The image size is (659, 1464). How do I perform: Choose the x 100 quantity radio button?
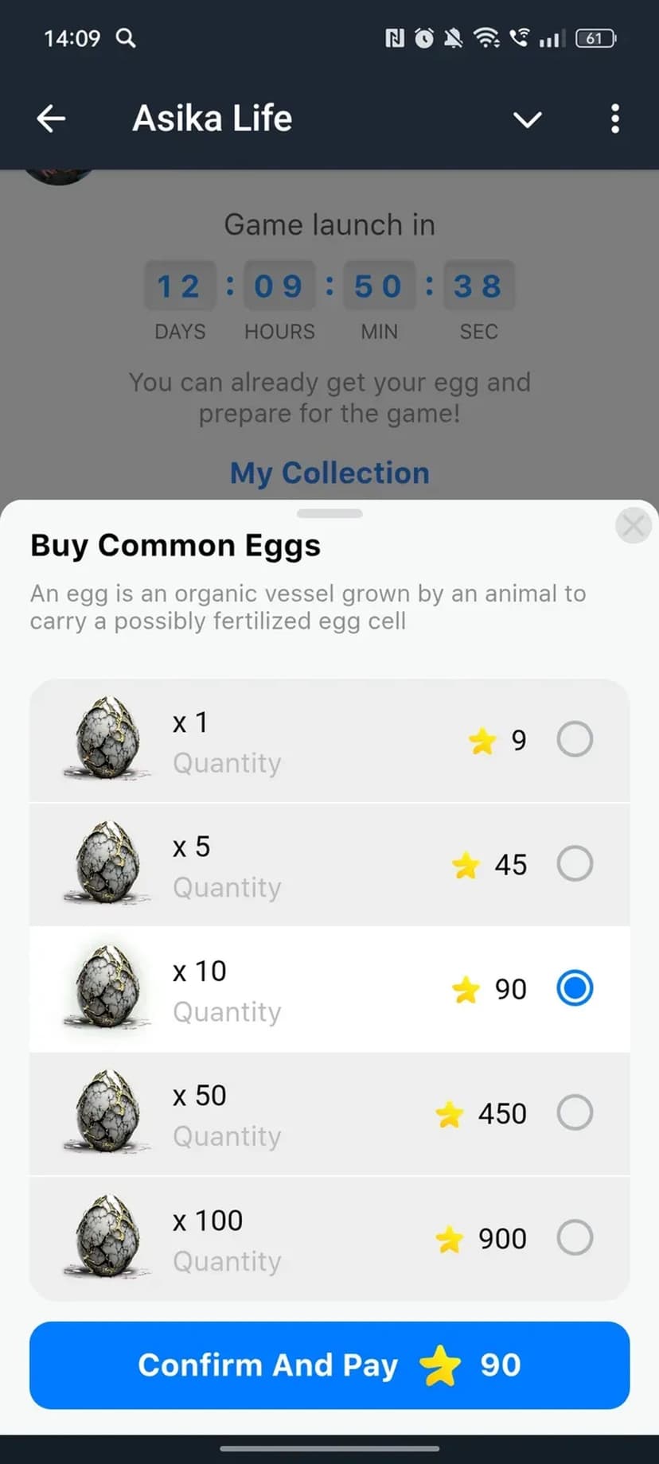click(575, 1237)
